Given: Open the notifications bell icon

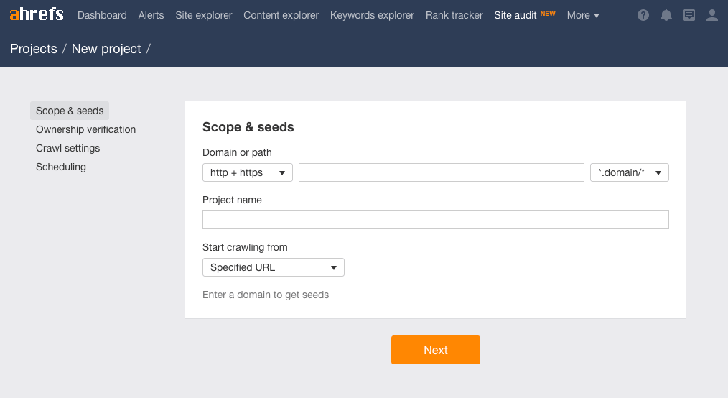Looking at the screenshot, I should 666,15.
